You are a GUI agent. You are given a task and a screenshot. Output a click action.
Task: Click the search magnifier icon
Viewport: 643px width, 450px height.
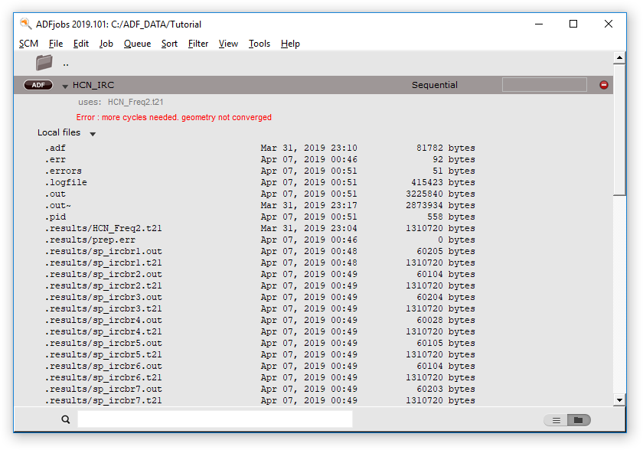[66, 419]
